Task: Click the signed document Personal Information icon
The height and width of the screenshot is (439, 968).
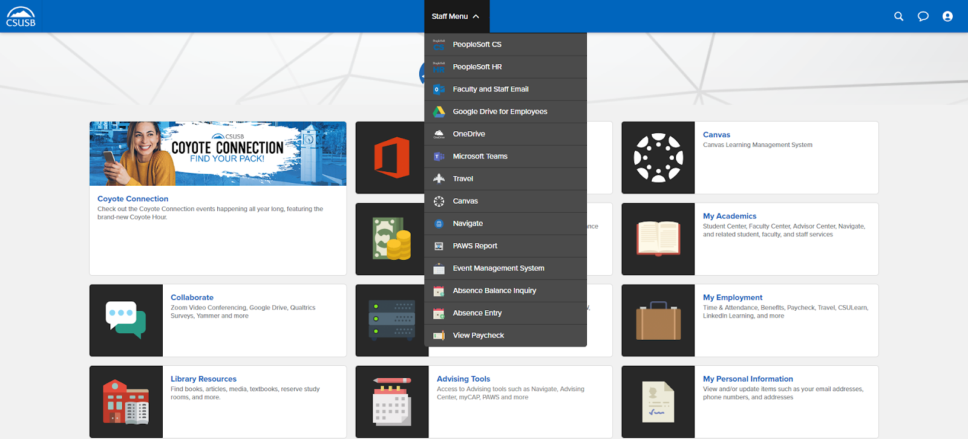Action: (658, 402)
